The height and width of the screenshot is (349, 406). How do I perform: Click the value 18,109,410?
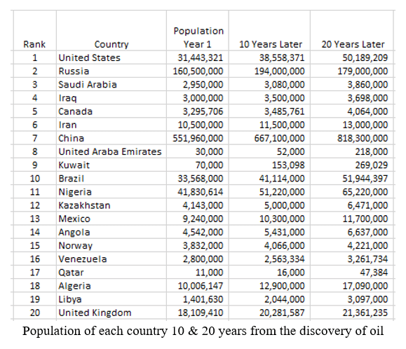point(200,313)
